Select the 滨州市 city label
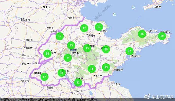Image resolution: width=175 pixels, height=101 pixels. point(92,36)
